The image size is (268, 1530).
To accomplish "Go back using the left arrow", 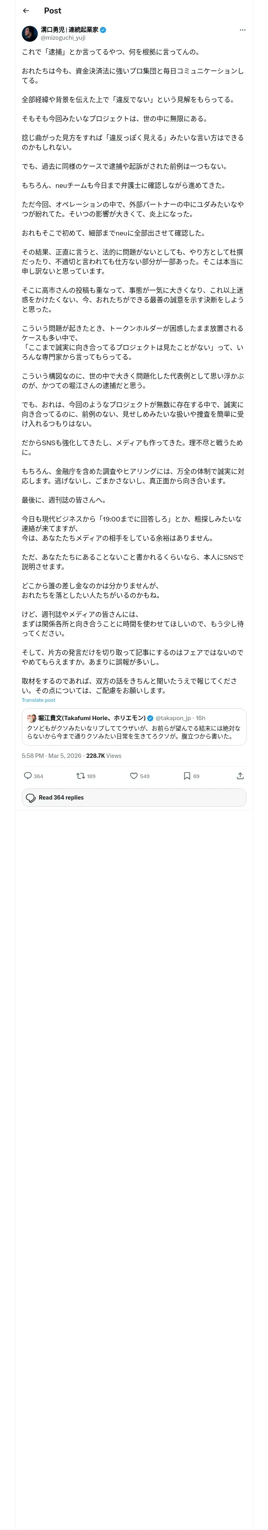I will [x=25, y=11].
